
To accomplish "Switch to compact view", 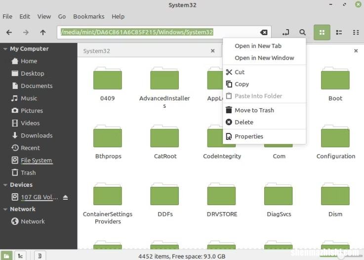I will pos(356,32).
